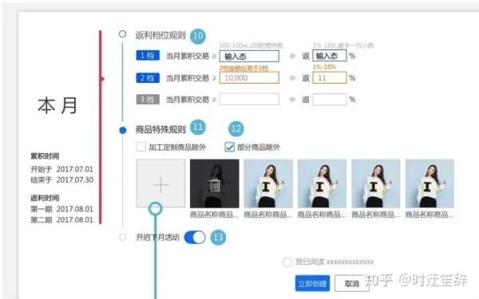Click the 本月 heading
The image size is (479, 299).
click(57, 105)
